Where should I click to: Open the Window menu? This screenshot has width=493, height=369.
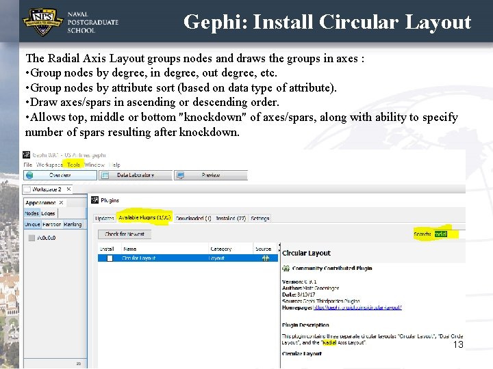pos(94,165)
